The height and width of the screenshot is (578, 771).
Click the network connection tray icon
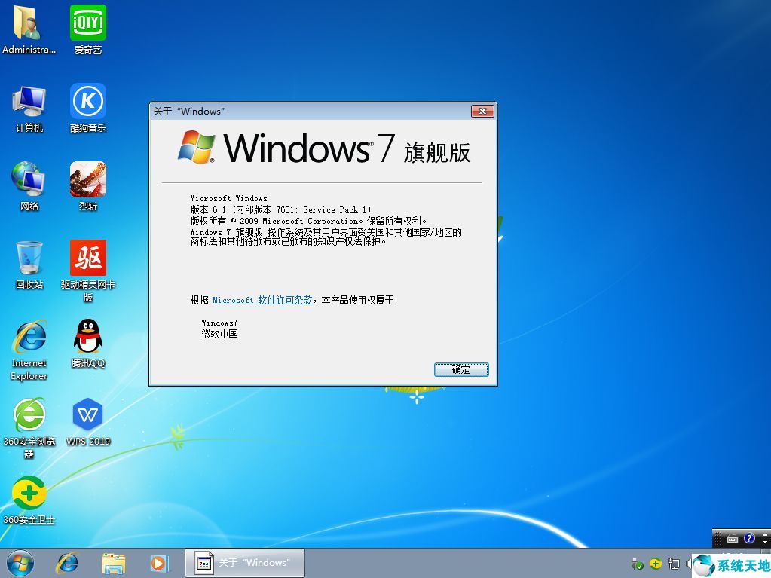pos(673,564)
